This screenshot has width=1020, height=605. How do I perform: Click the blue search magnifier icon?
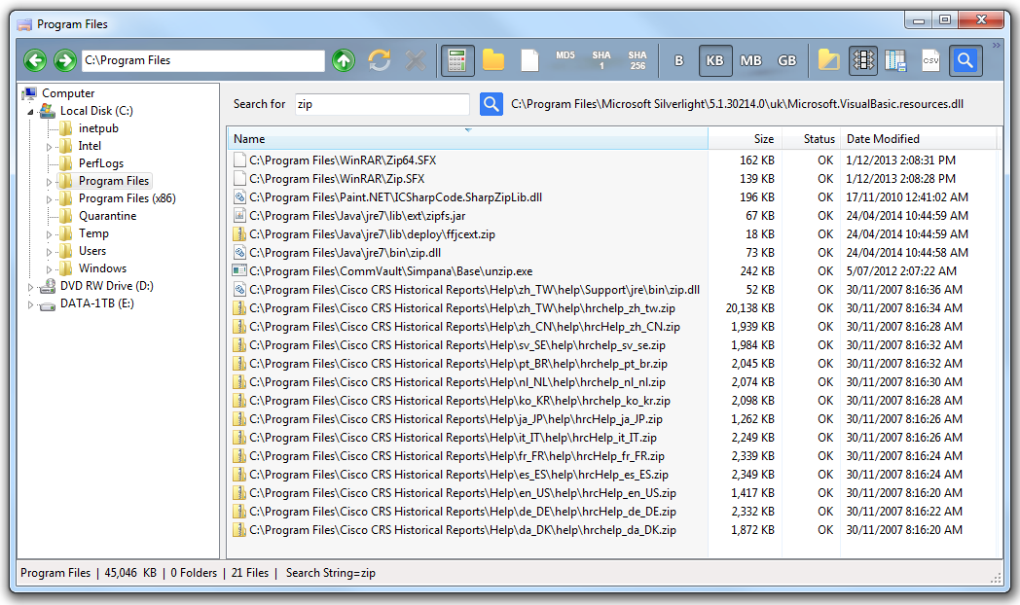pos(965,59)
